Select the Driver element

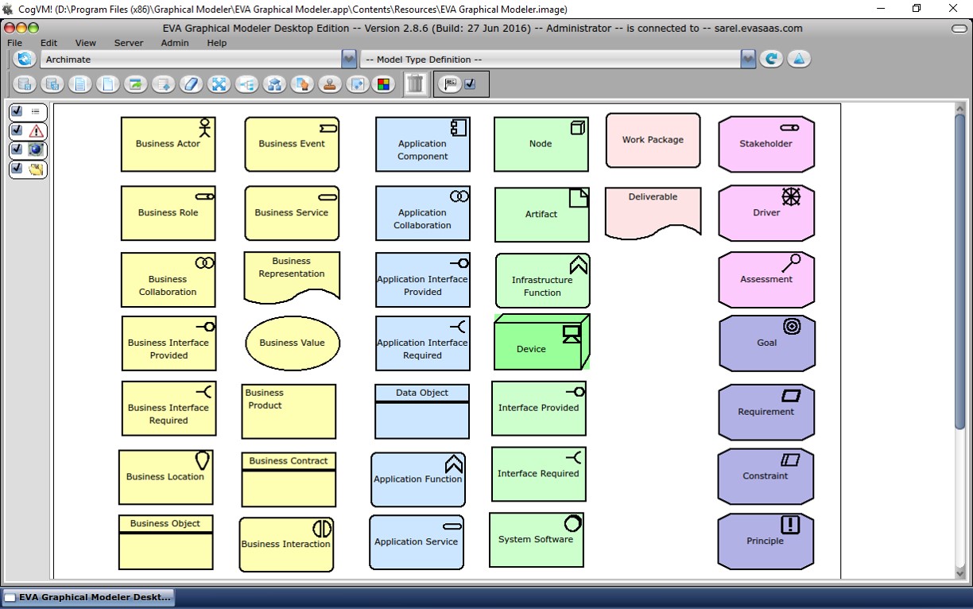tap(766, 213)
